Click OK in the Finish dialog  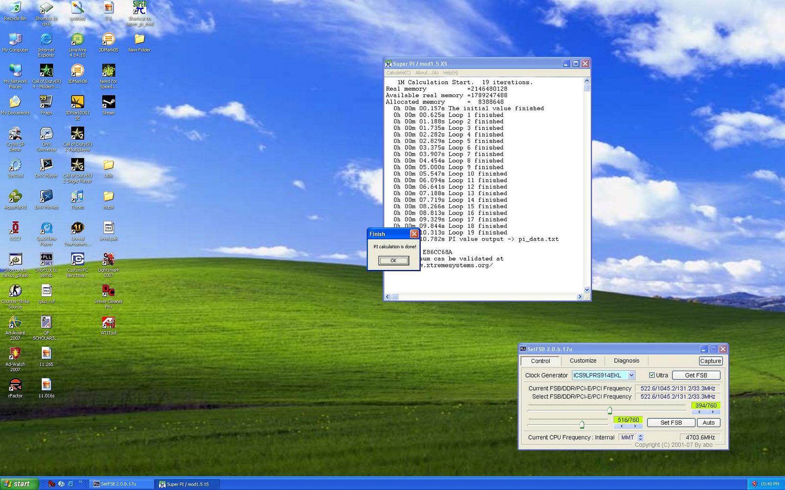393,260
